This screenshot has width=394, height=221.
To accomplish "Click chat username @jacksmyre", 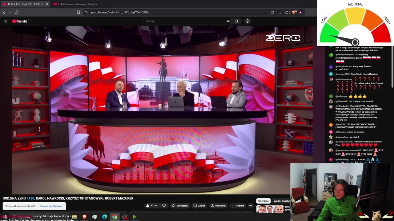I will click(x=341, y=96).
